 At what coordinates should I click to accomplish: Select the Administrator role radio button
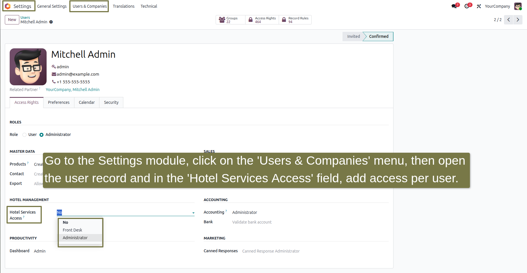(x=41, y=135)
